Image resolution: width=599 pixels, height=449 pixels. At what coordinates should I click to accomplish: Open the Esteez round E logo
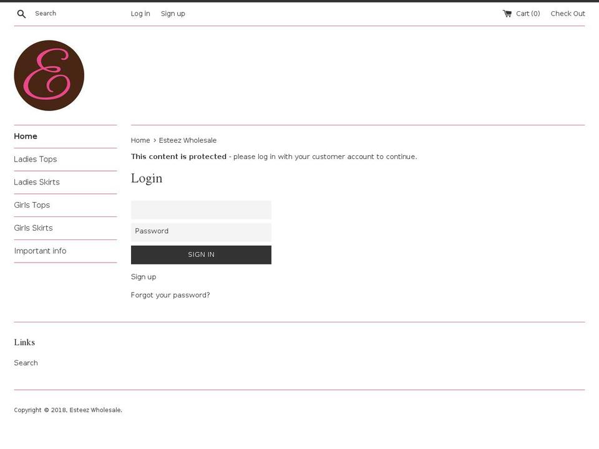tap(49, 75)
